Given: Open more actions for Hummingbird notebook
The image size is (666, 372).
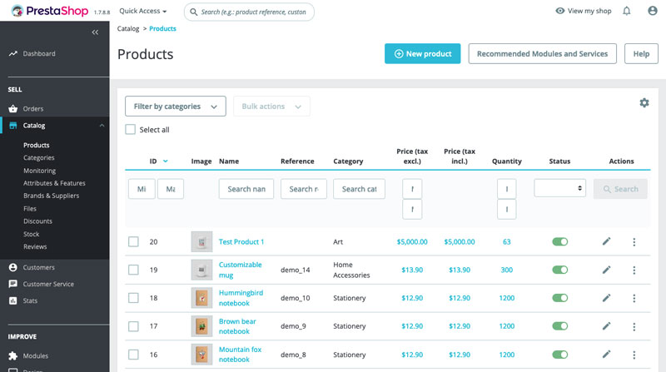Looking at the screenshot, I should pyautogui.click(x=634, y=299).
